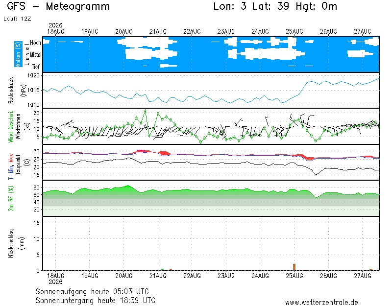Click the 15 mm precipitation tick
The width and height of the screenshot is (392, 306).
click(x=37, y=223)
